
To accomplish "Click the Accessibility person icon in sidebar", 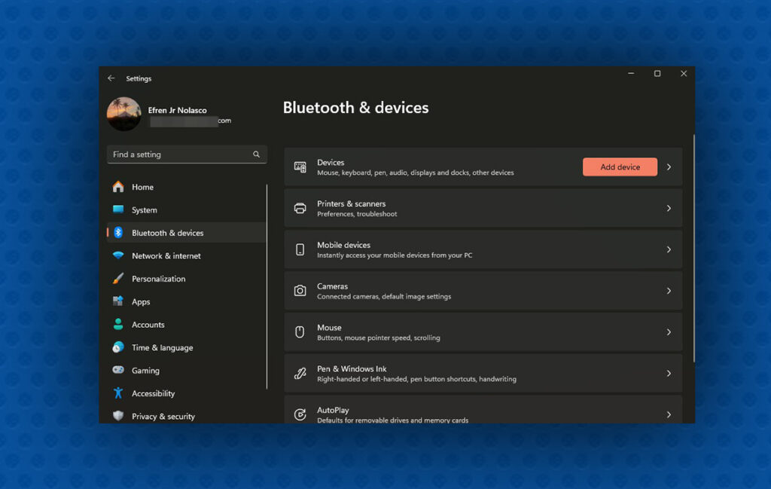I will (x=119, y=393).
